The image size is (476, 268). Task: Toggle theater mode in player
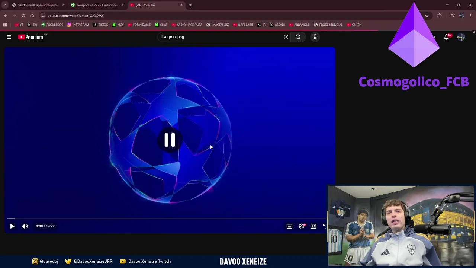click(313, 226)
